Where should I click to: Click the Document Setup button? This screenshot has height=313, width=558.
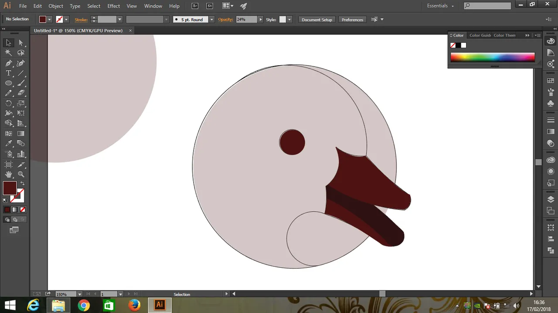coord(317,20)
